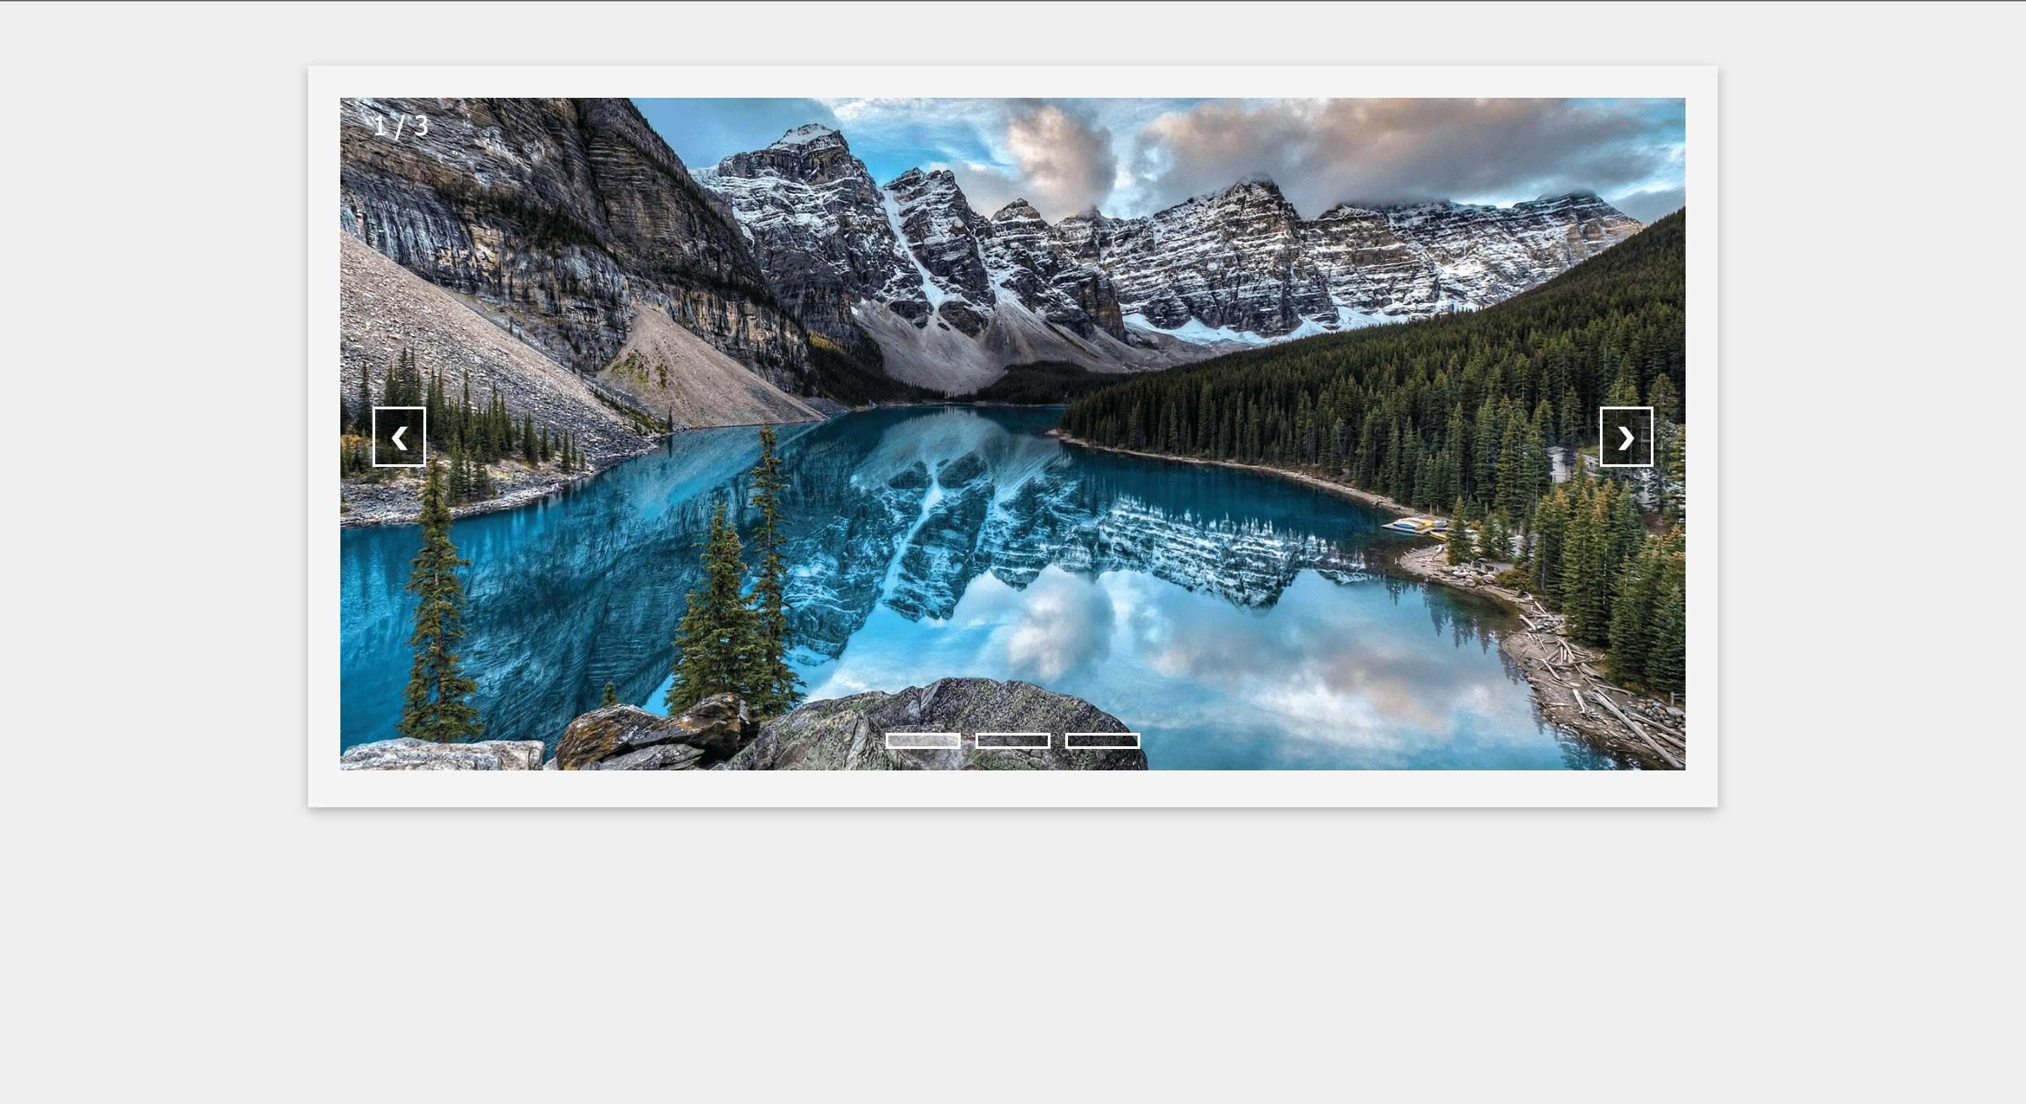Go to the previous slide arrow
Screen dimensions: 2026x1104
pos(399,436)
